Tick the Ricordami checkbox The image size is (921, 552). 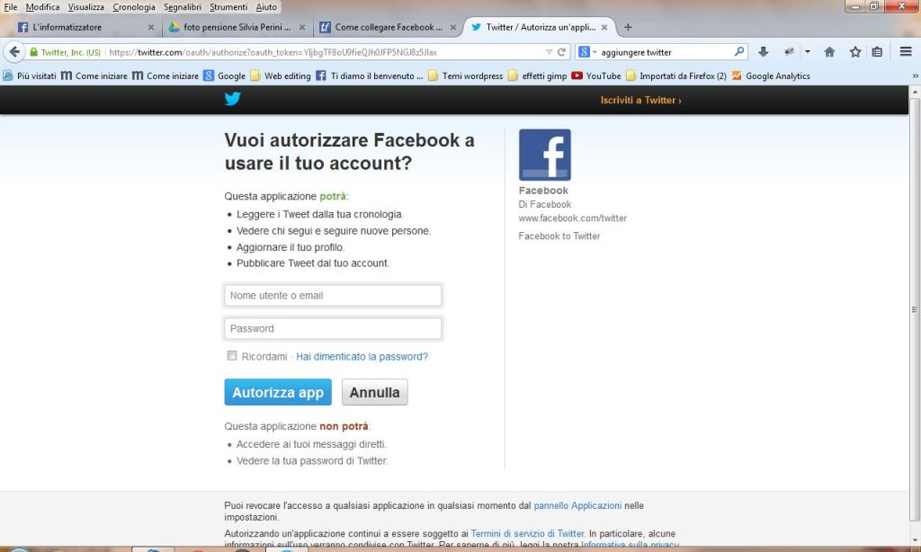click(x=232, y=356)
